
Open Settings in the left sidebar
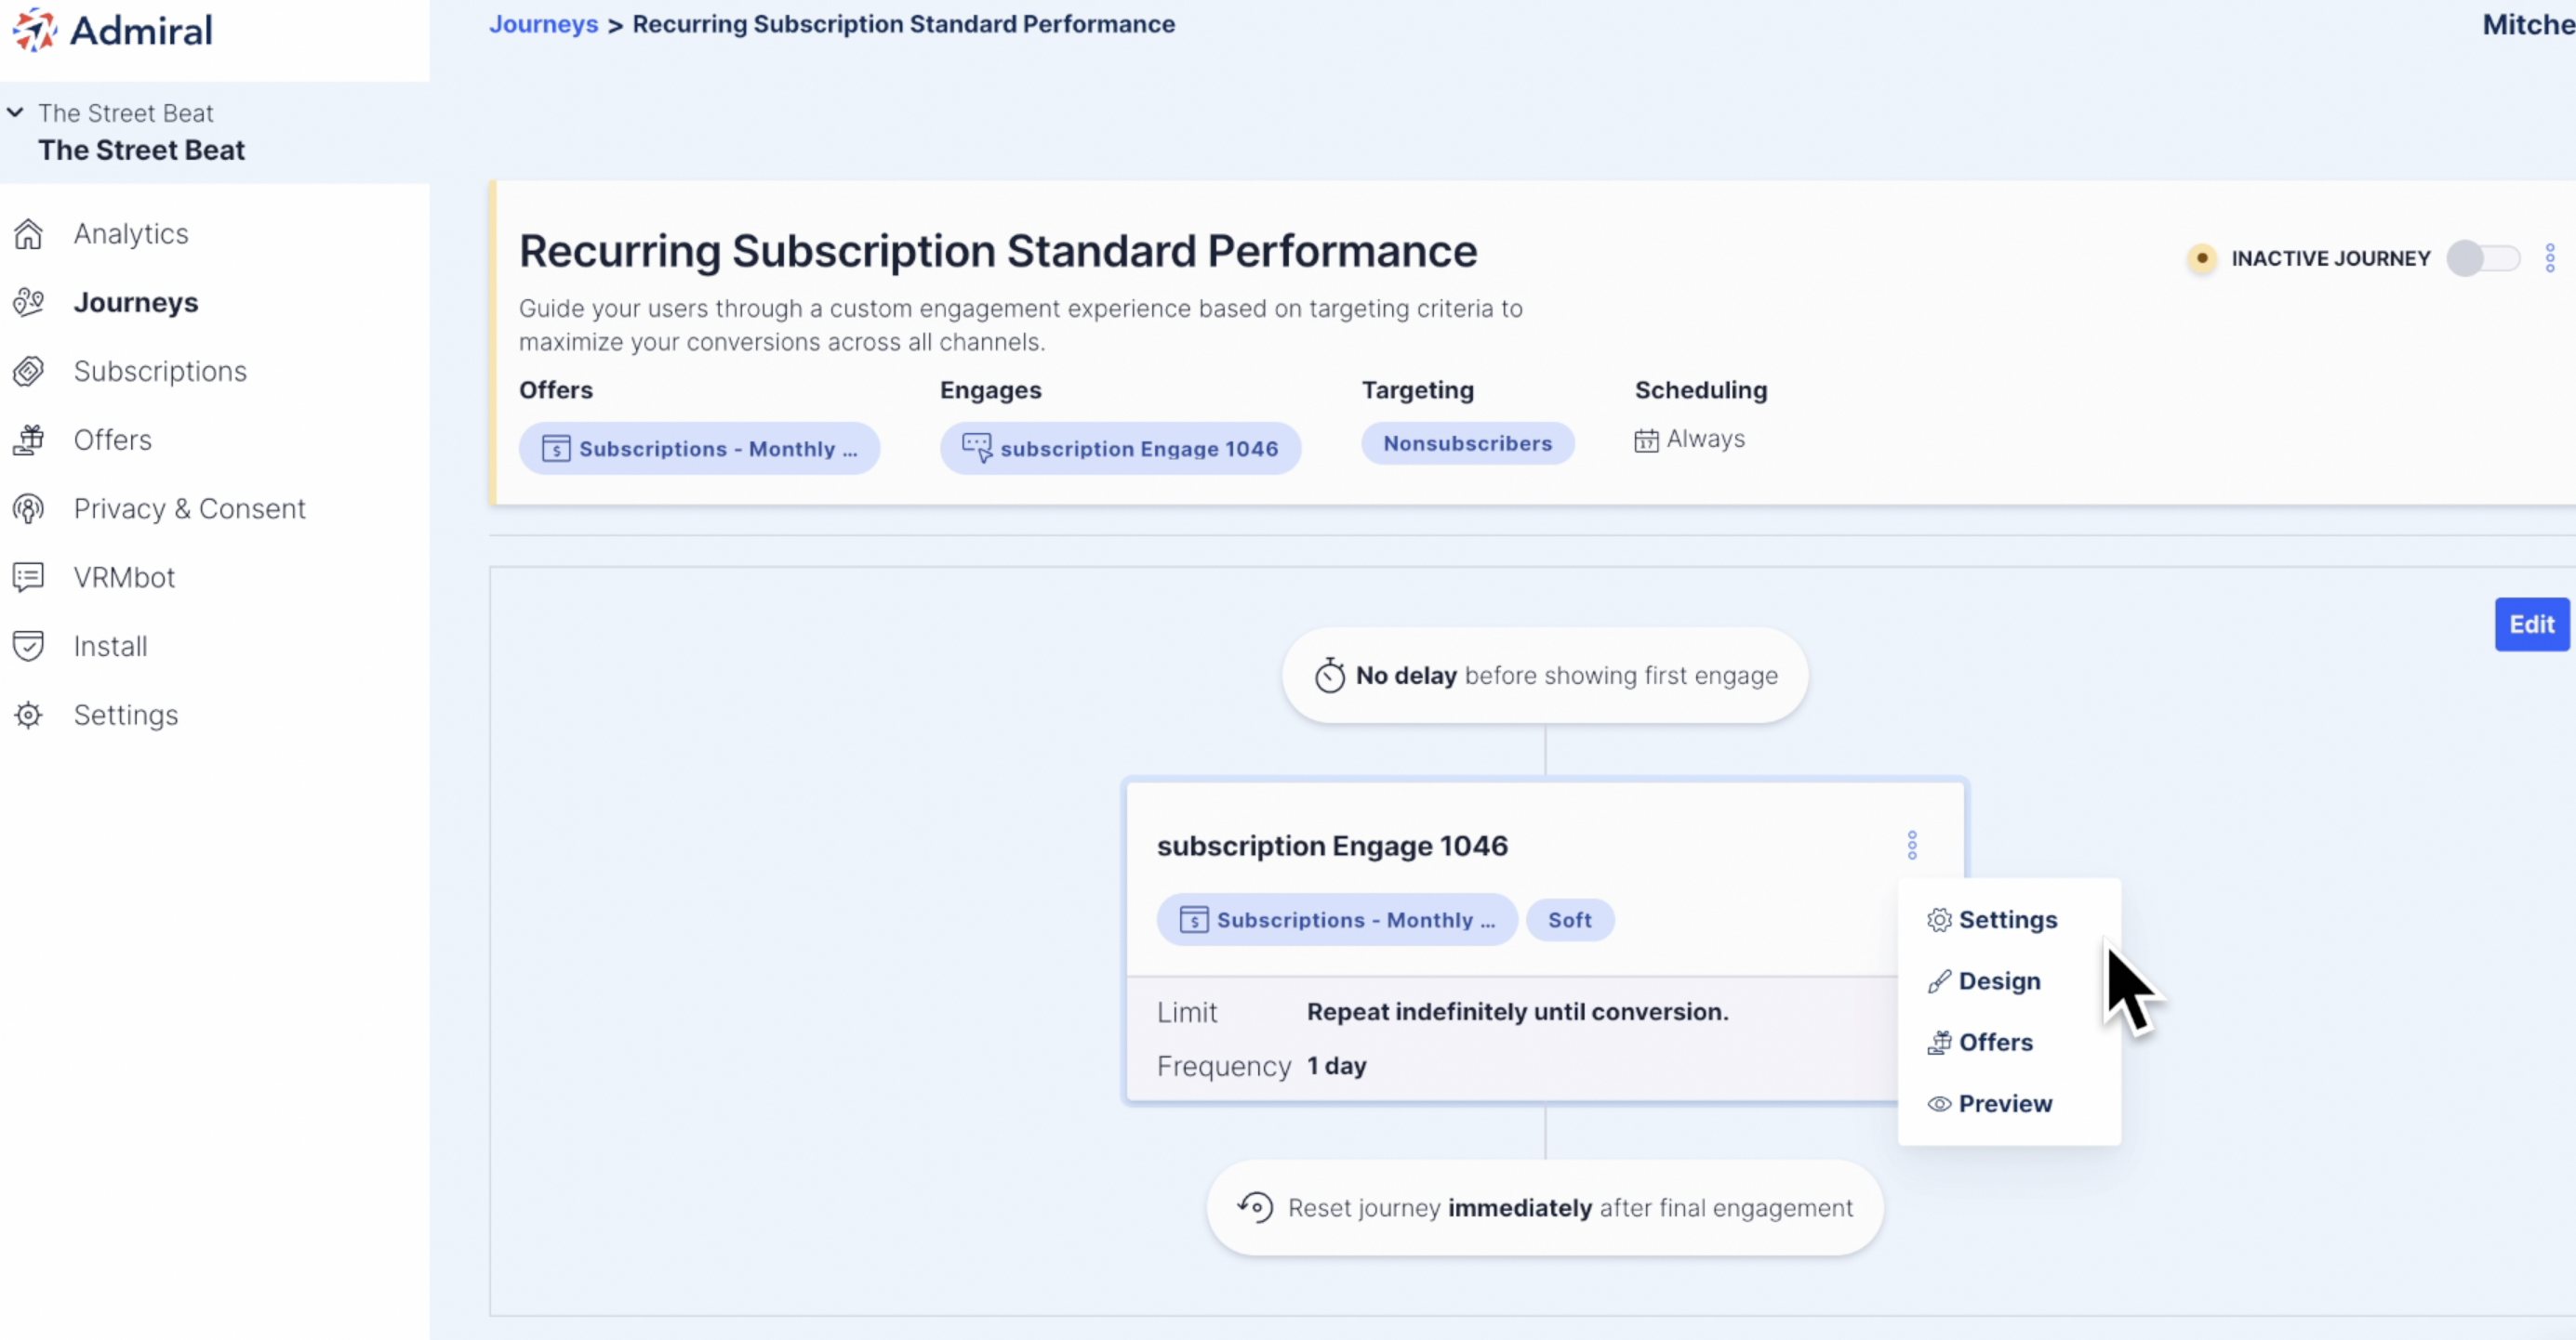126,715
